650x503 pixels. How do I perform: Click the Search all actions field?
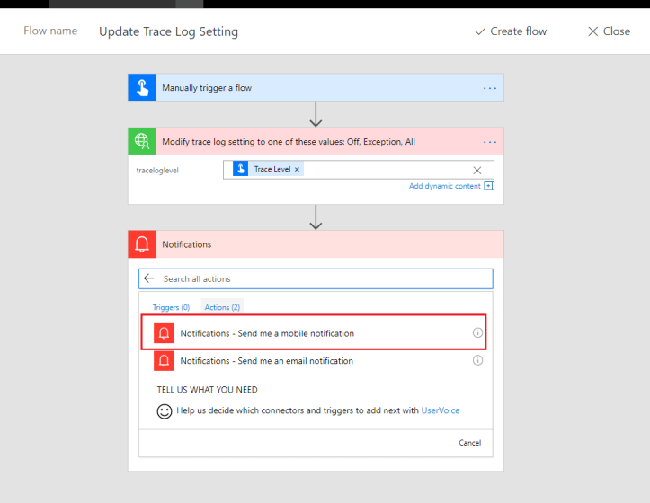point(324,279)
